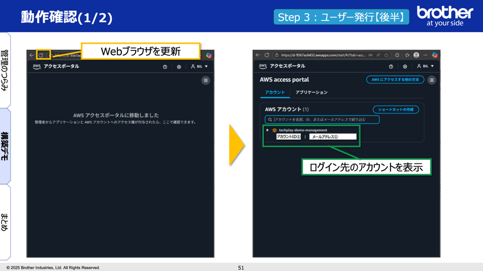The width and height of the screenshot is (483, 271).
Task: Open the hamburger menu next to AWS access portal heading
Action: coord(432,80)
